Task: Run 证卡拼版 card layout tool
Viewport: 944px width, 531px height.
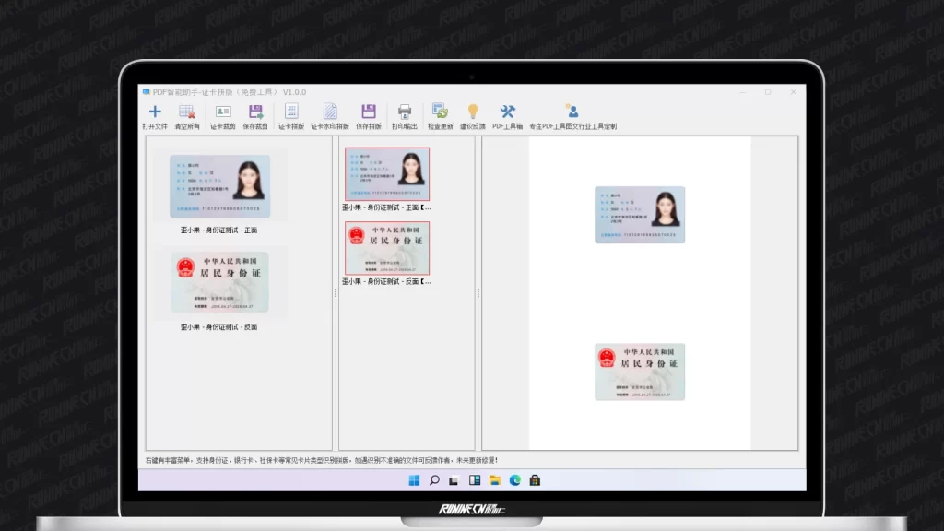Action: (291, 112)
